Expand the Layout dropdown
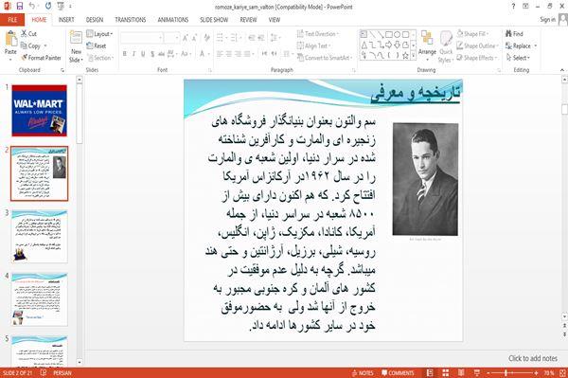Image resolution: width=568 pixels, height=378 pixels. (x=99, y=34)
